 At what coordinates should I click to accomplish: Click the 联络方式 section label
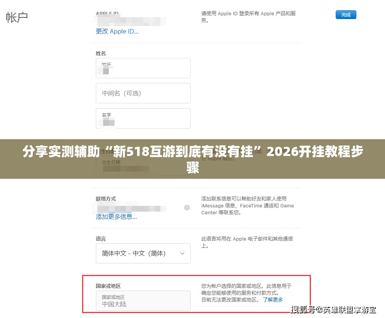(106, 199)
